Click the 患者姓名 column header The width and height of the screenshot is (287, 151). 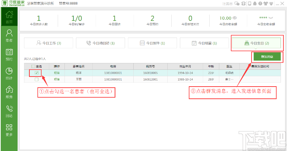click(x=79, y=66)
